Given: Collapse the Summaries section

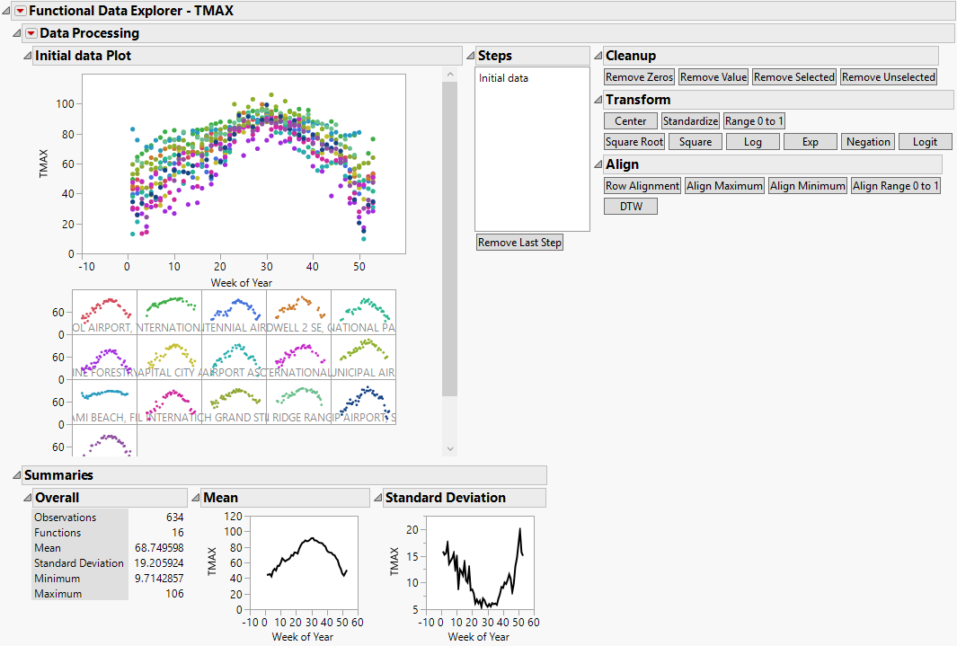Looking at the screenshot, I should click(16, 475).
